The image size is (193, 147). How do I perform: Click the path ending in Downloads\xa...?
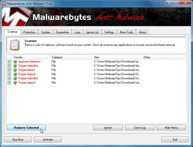click(118, 83)
